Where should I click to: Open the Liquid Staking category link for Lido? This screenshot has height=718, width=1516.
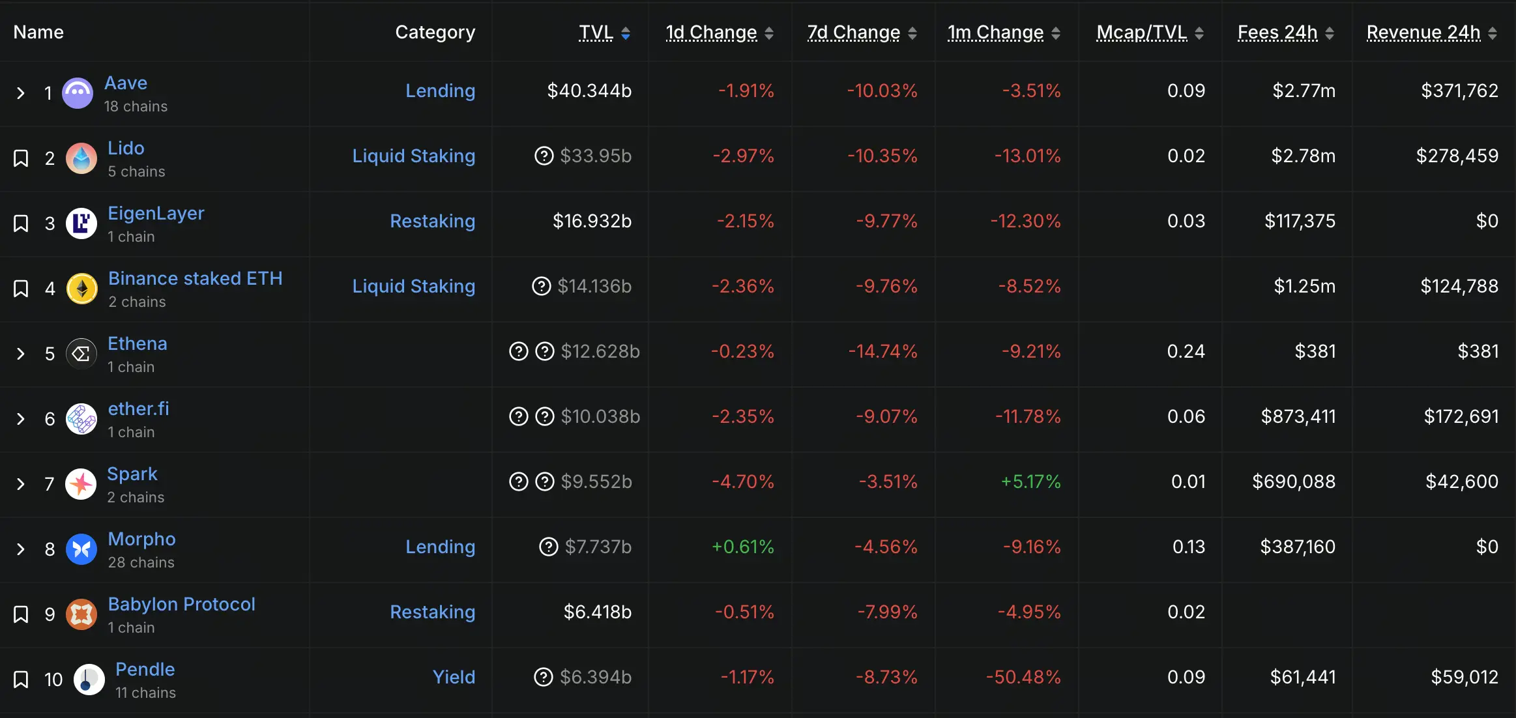(x=413, y=156)
